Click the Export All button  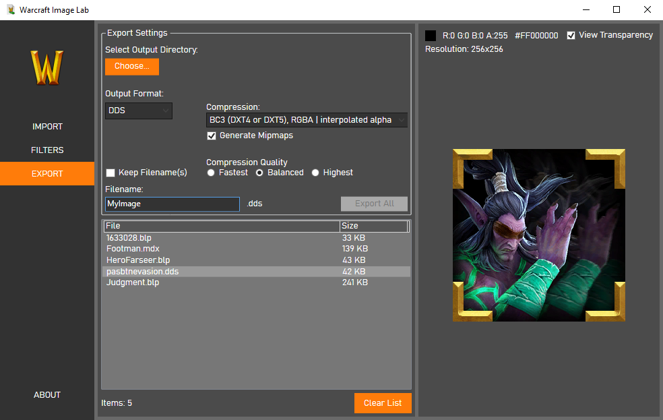pyautogui.click(x=374, y=204)
